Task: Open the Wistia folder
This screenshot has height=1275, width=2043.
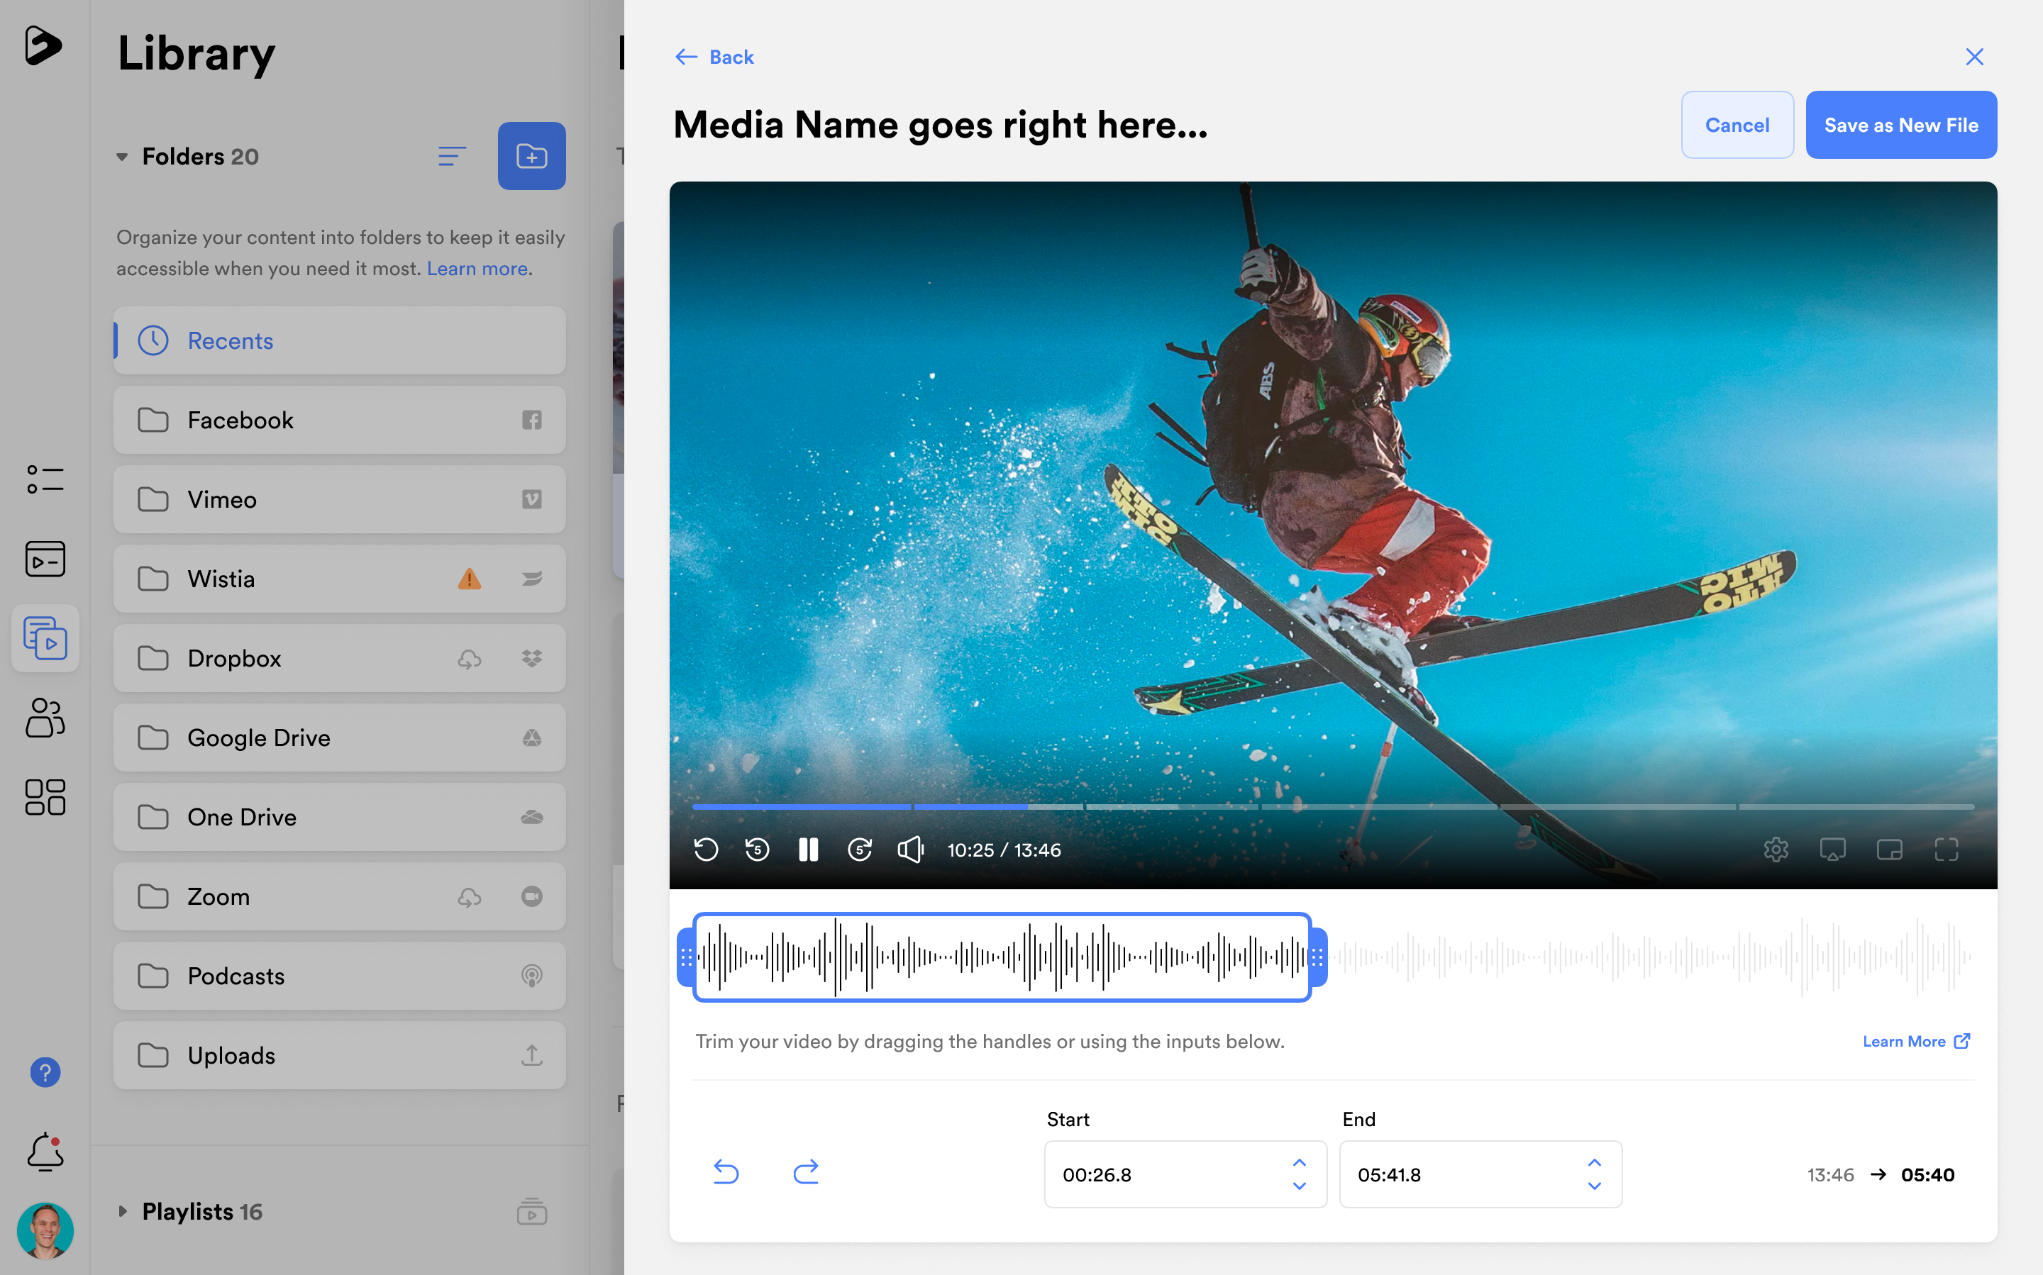Action: [340, 579]
